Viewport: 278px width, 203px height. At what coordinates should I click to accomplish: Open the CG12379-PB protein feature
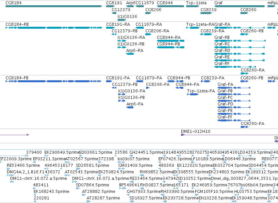coord(114,88)
